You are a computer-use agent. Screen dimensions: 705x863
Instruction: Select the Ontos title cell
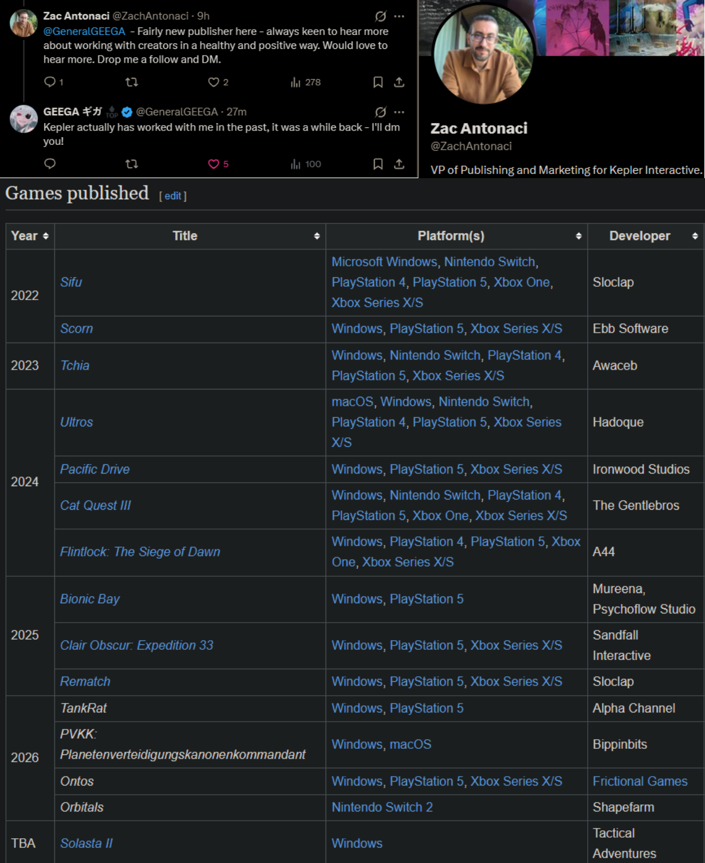190,781
